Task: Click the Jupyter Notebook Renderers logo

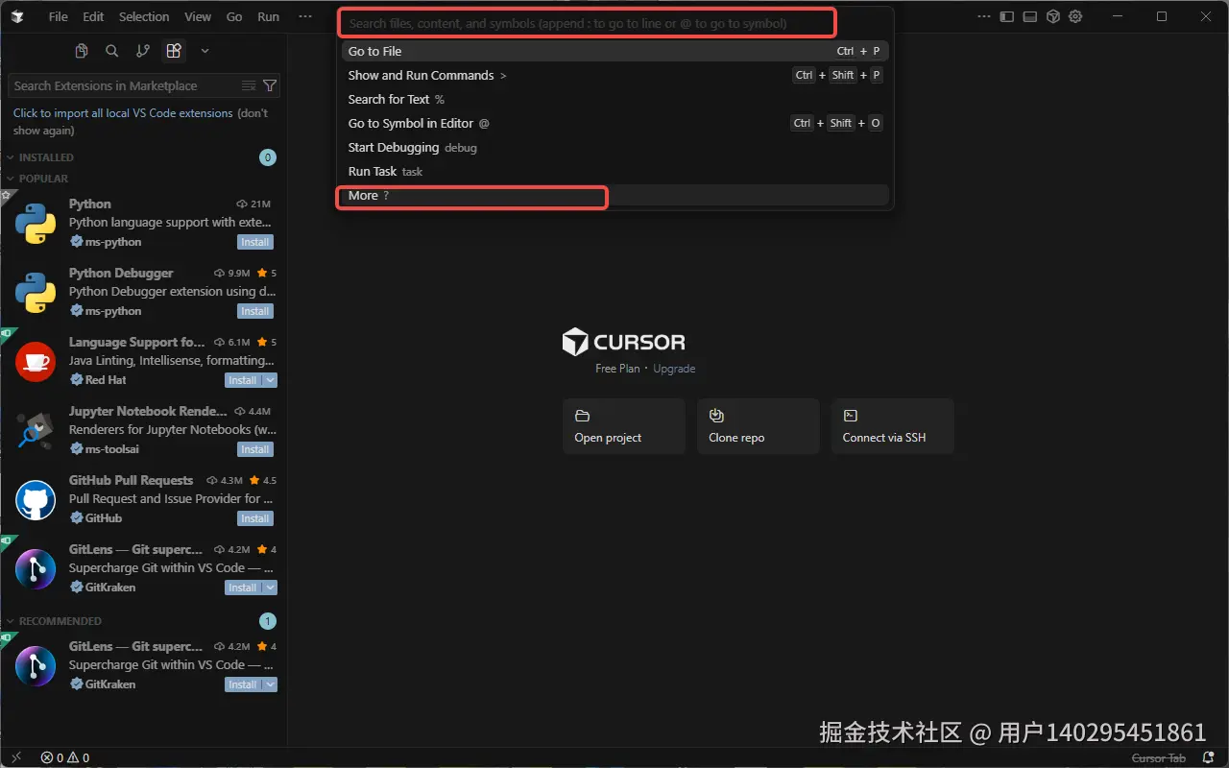Action: coord(36,430)
